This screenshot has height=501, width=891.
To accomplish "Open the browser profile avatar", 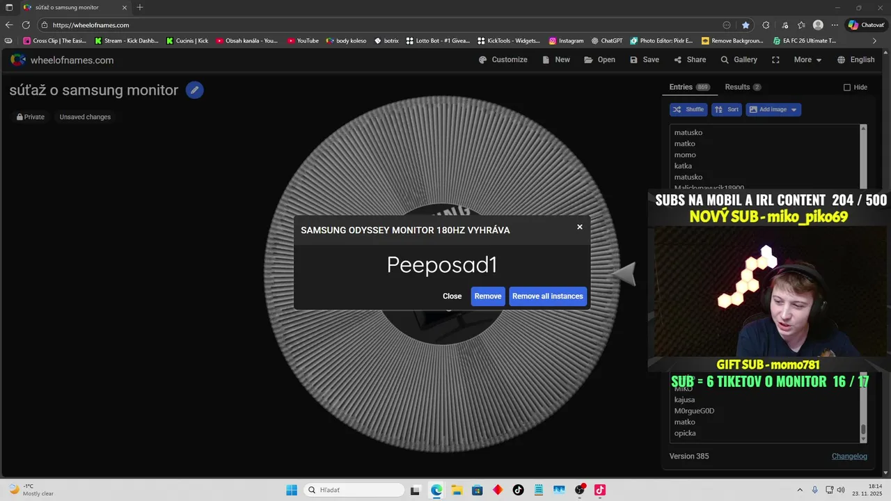I will [x=818, y=25].
